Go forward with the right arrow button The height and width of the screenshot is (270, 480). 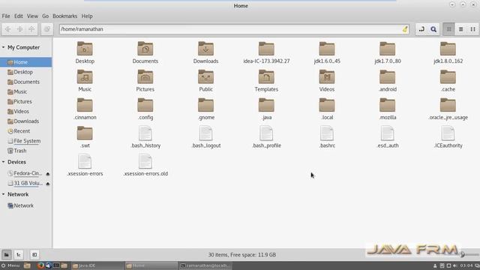tap(19, 29)
